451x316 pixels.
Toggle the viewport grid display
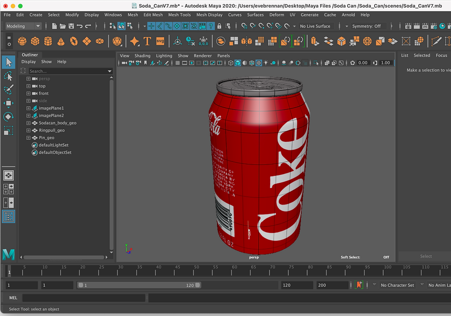[178, 63]
